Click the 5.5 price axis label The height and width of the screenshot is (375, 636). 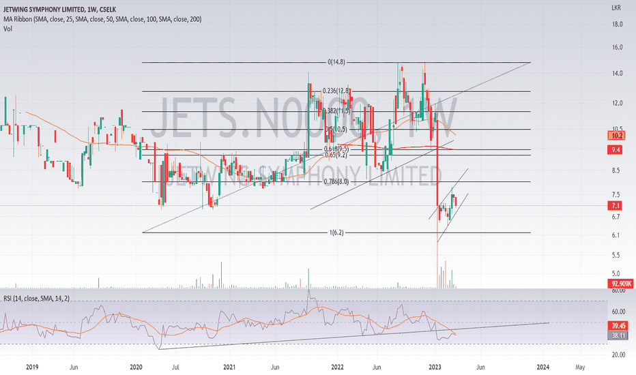pyautogui.click(x=616, y=256)
